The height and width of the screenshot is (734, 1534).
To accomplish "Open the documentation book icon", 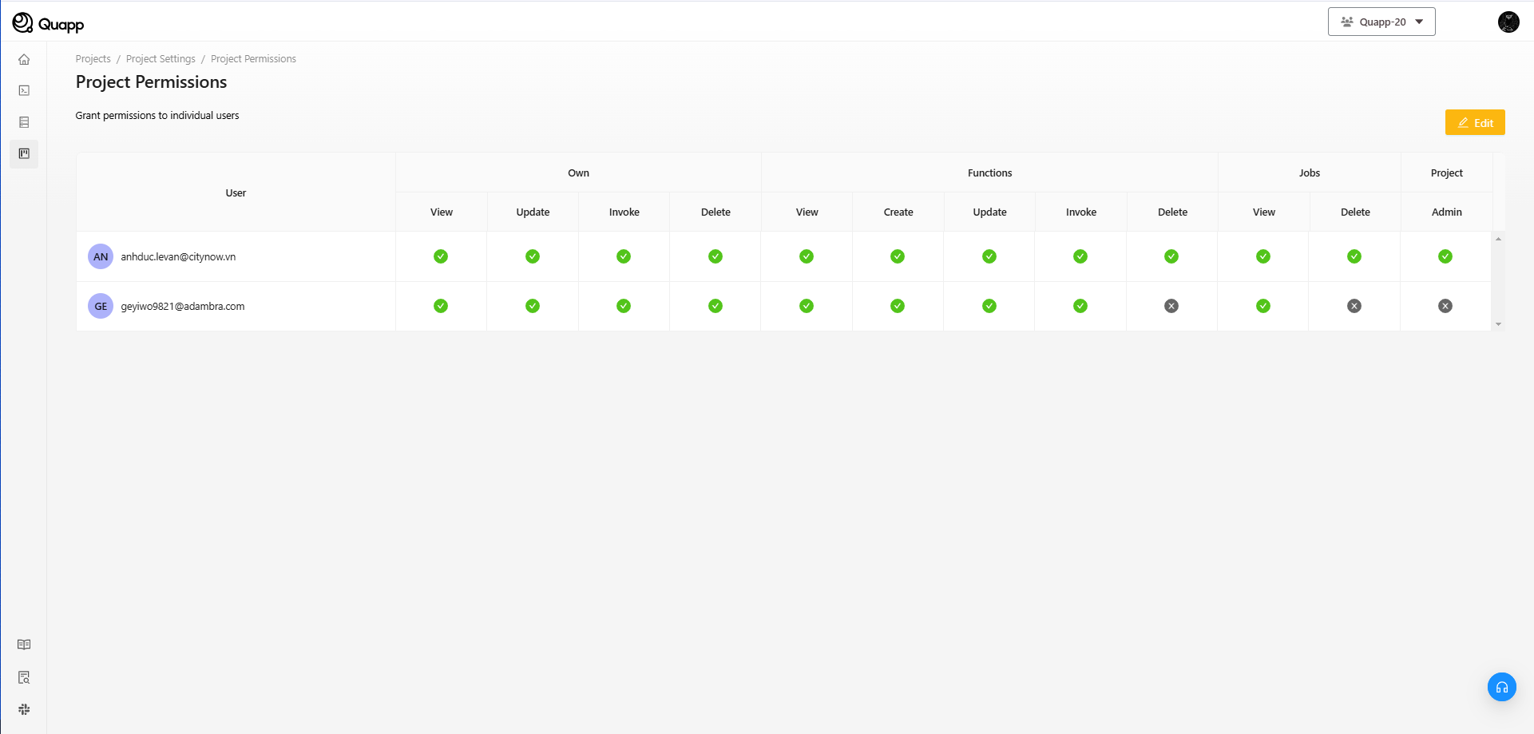I will pyautogui.click(x=24, y=645).
